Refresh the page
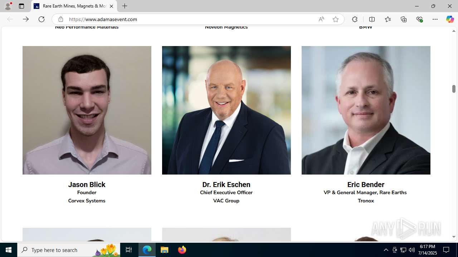 coord(42,19)
